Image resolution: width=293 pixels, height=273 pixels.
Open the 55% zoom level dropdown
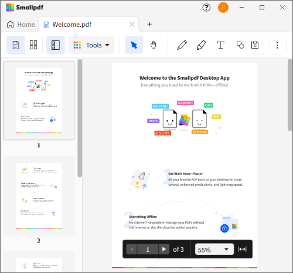point(214,249)
